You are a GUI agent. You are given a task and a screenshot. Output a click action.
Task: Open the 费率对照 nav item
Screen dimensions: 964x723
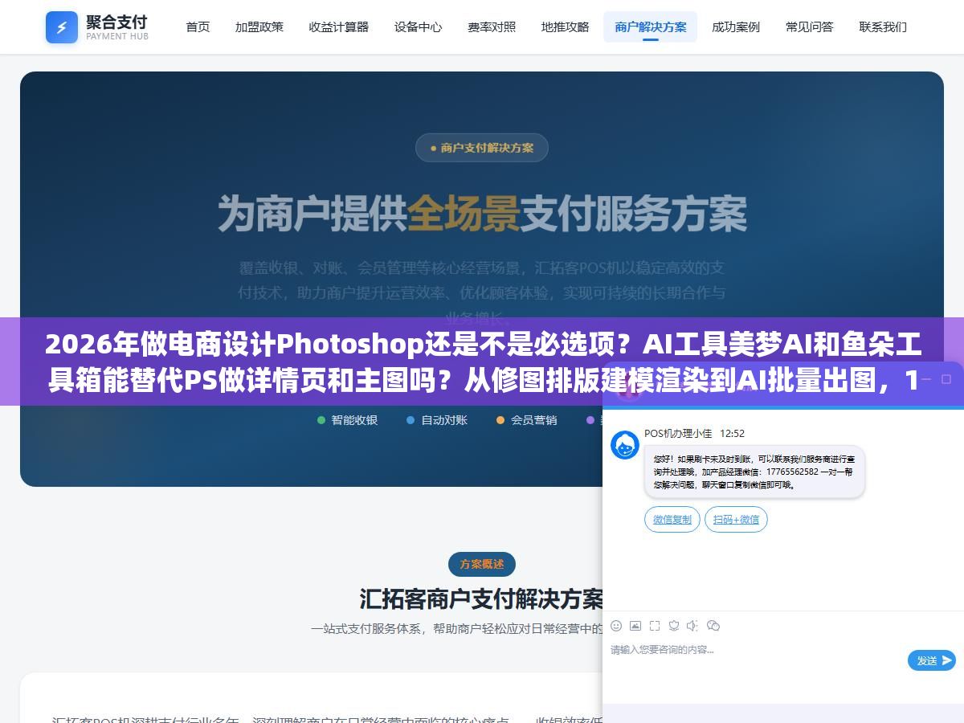[492, 27]
